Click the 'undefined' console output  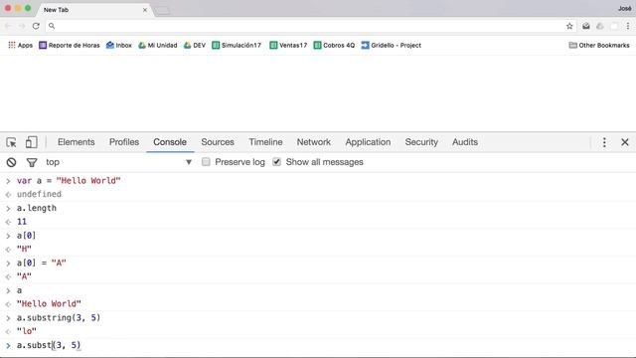coord(39,194)
